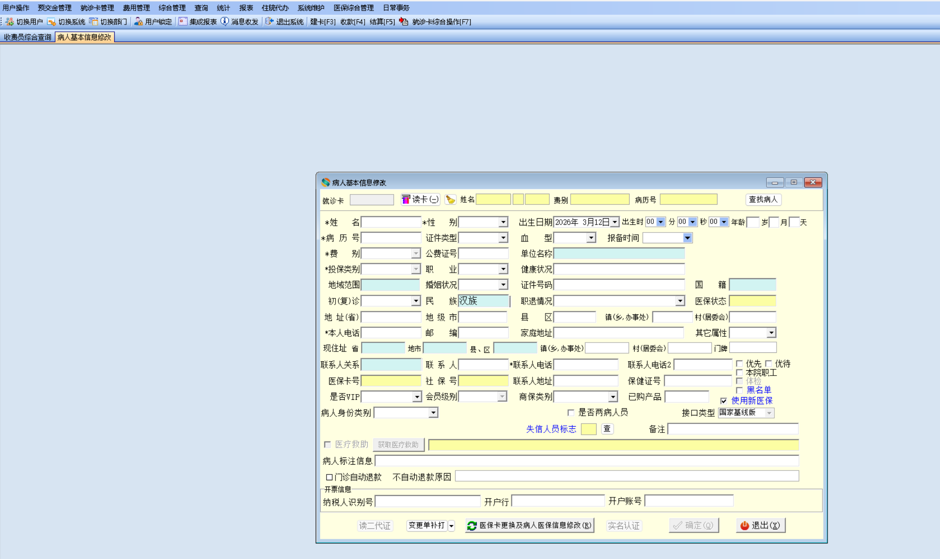940x559 pixels.
Task: Open 就诊卡综合操作[F7] toolbar icon
Action: [404, 21]
